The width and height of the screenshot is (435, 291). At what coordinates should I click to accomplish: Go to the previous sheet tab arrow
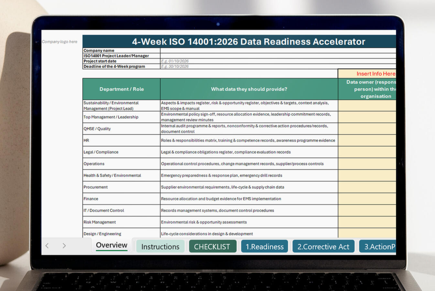pyautogui.click(x=47, y=246)
